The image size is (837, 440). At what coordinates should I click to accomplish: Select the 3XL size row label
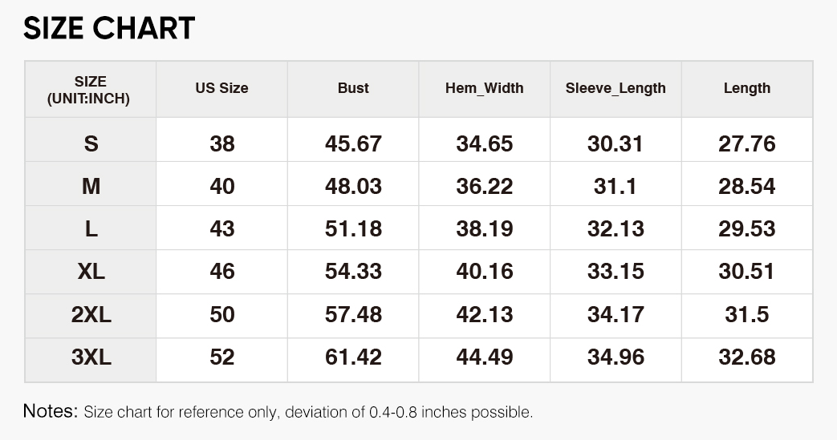click(x=91, y=357)
